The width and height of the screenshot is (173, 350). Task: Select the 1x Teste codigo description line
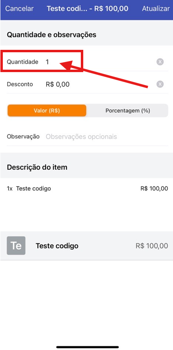click(87, 189)
